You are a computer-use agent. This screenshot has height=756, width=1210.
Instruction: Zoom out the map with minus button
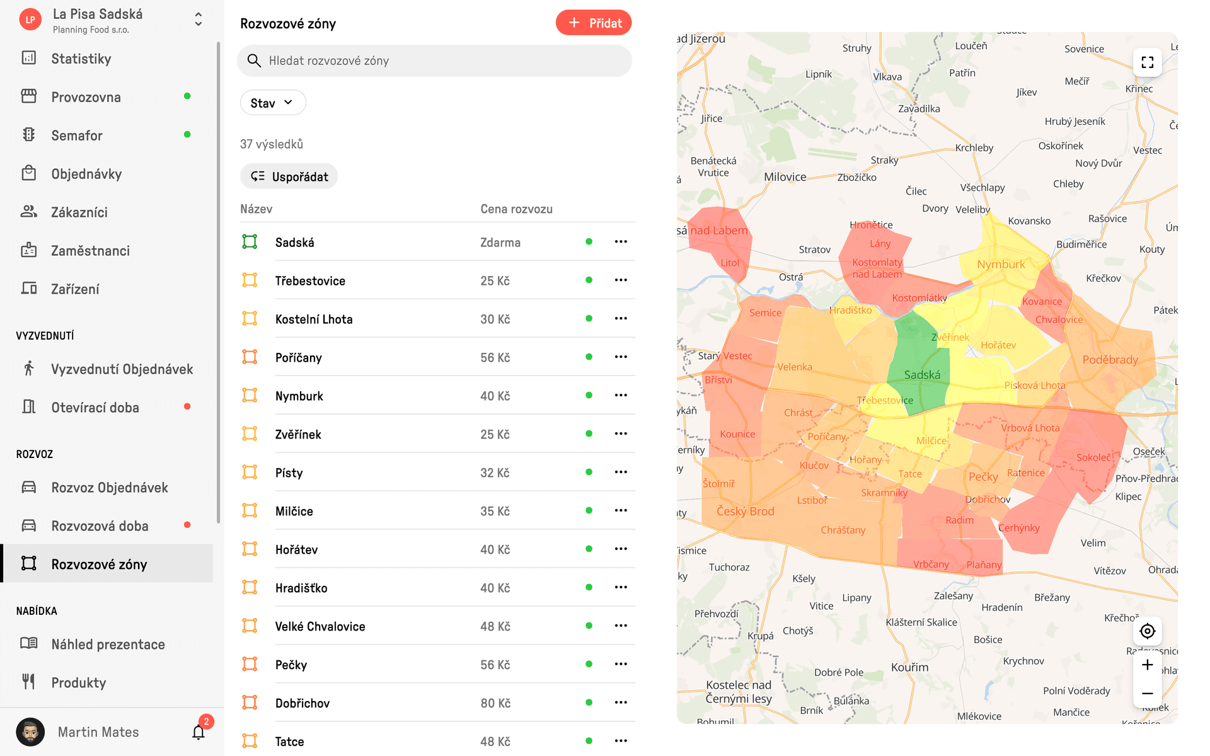pos(1147,693)
